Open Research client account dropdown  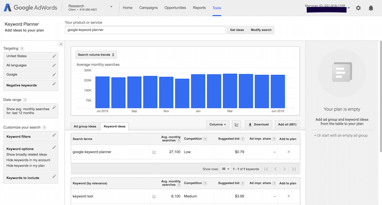point(111,7)
